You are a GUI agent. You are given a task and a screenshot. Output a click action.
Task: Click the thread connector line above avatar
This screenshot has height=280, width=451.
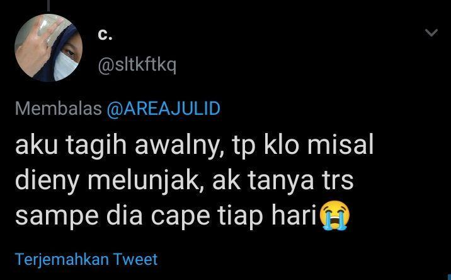(49, 5)
